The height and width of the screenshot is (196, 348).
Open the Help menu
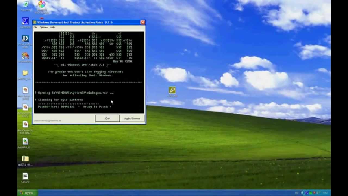point(52,27)
